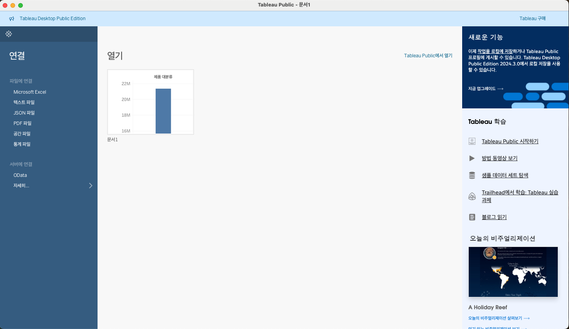Click the A Holiday Reef title
This screenshot has width=569, height=329.
488,307
